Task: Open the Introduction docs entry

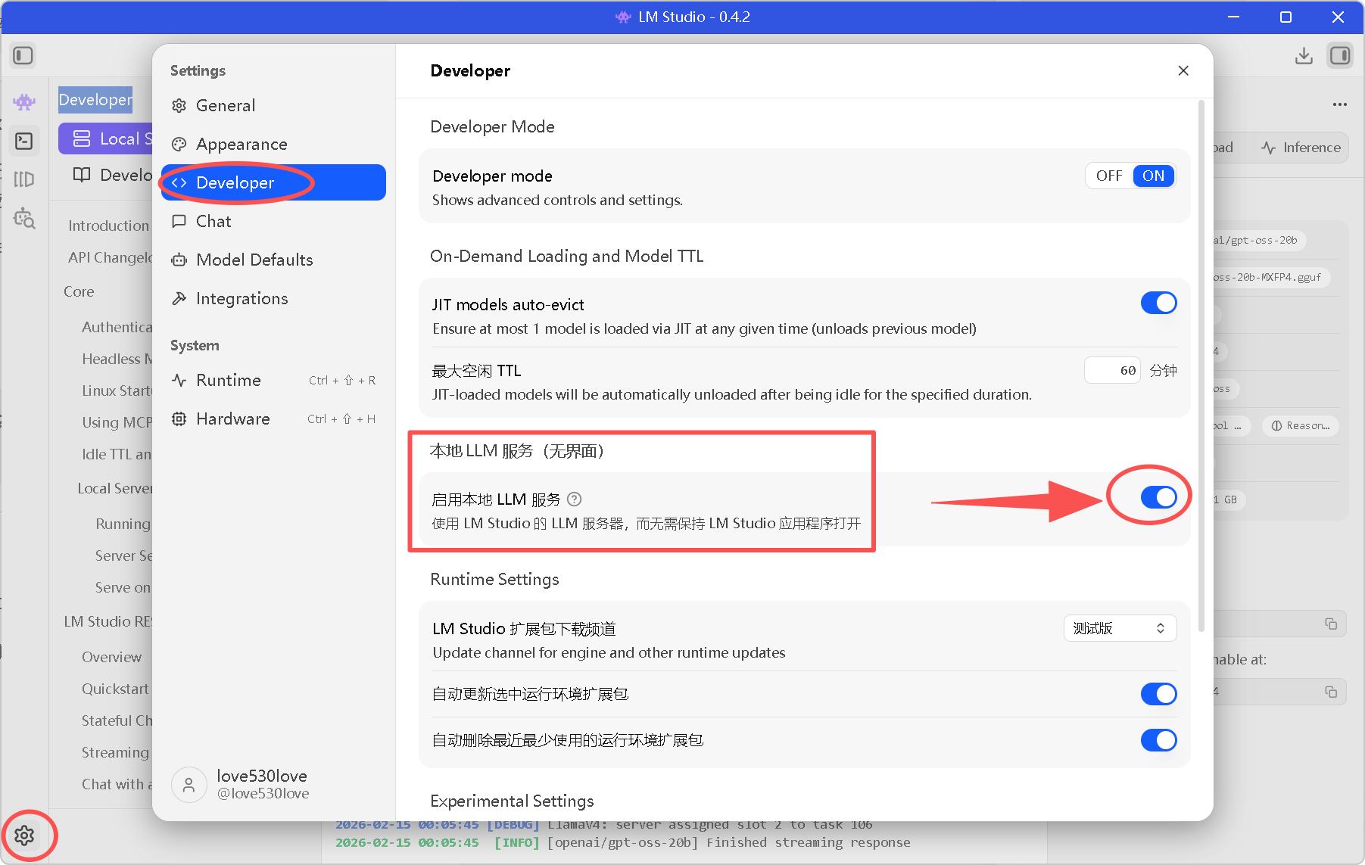Action: 109,226
